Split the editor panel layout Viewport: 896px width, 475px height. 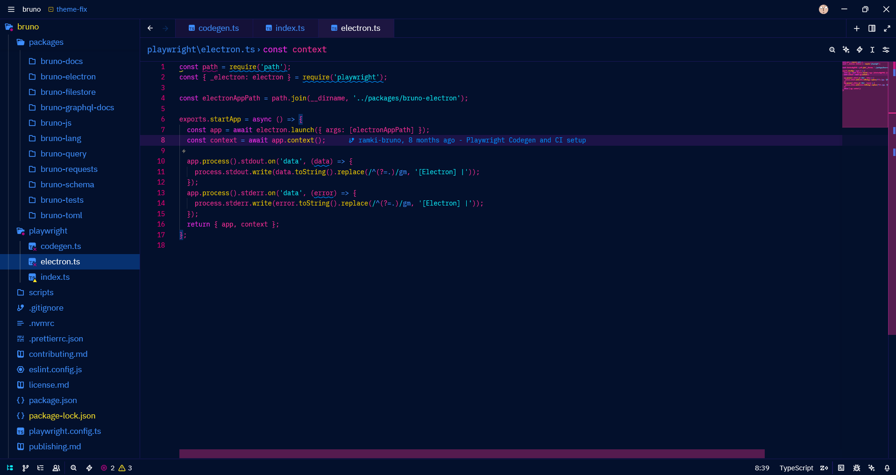click(x=872, y=28)
